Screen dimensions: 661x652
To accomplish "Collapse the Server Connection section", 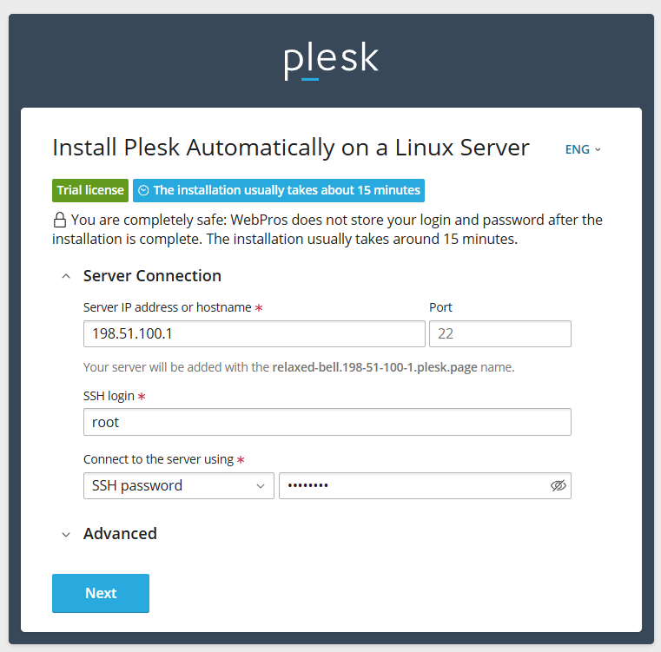I will [66, 276].
